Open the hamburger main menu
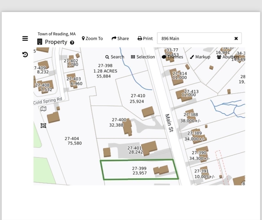This screenshot has height=220, width=262. (x=25, y=38)
